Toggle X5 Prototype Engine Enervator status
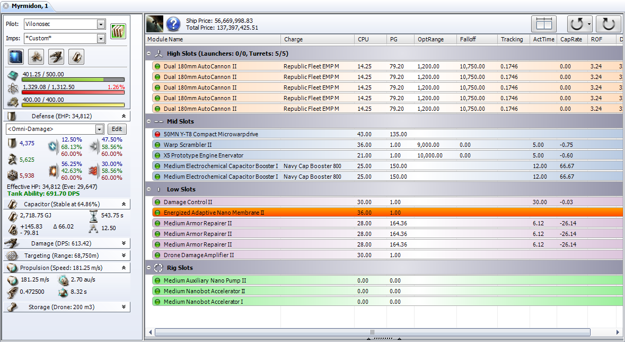This screenshot has height=342, width=625. [157, 155]
